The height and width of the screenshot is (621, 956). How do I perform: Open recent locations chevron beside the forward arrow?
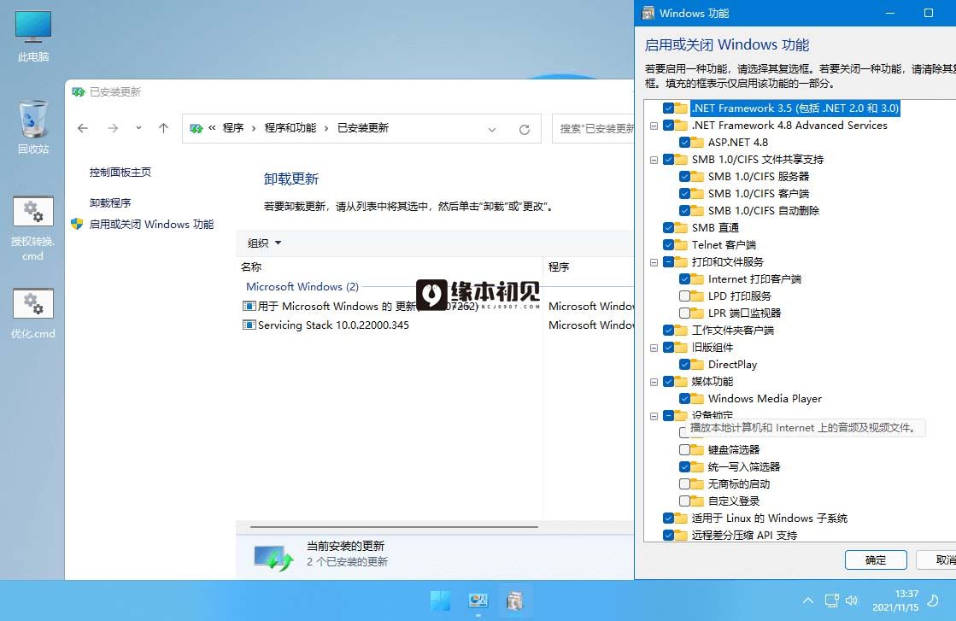tap(138, 128)
